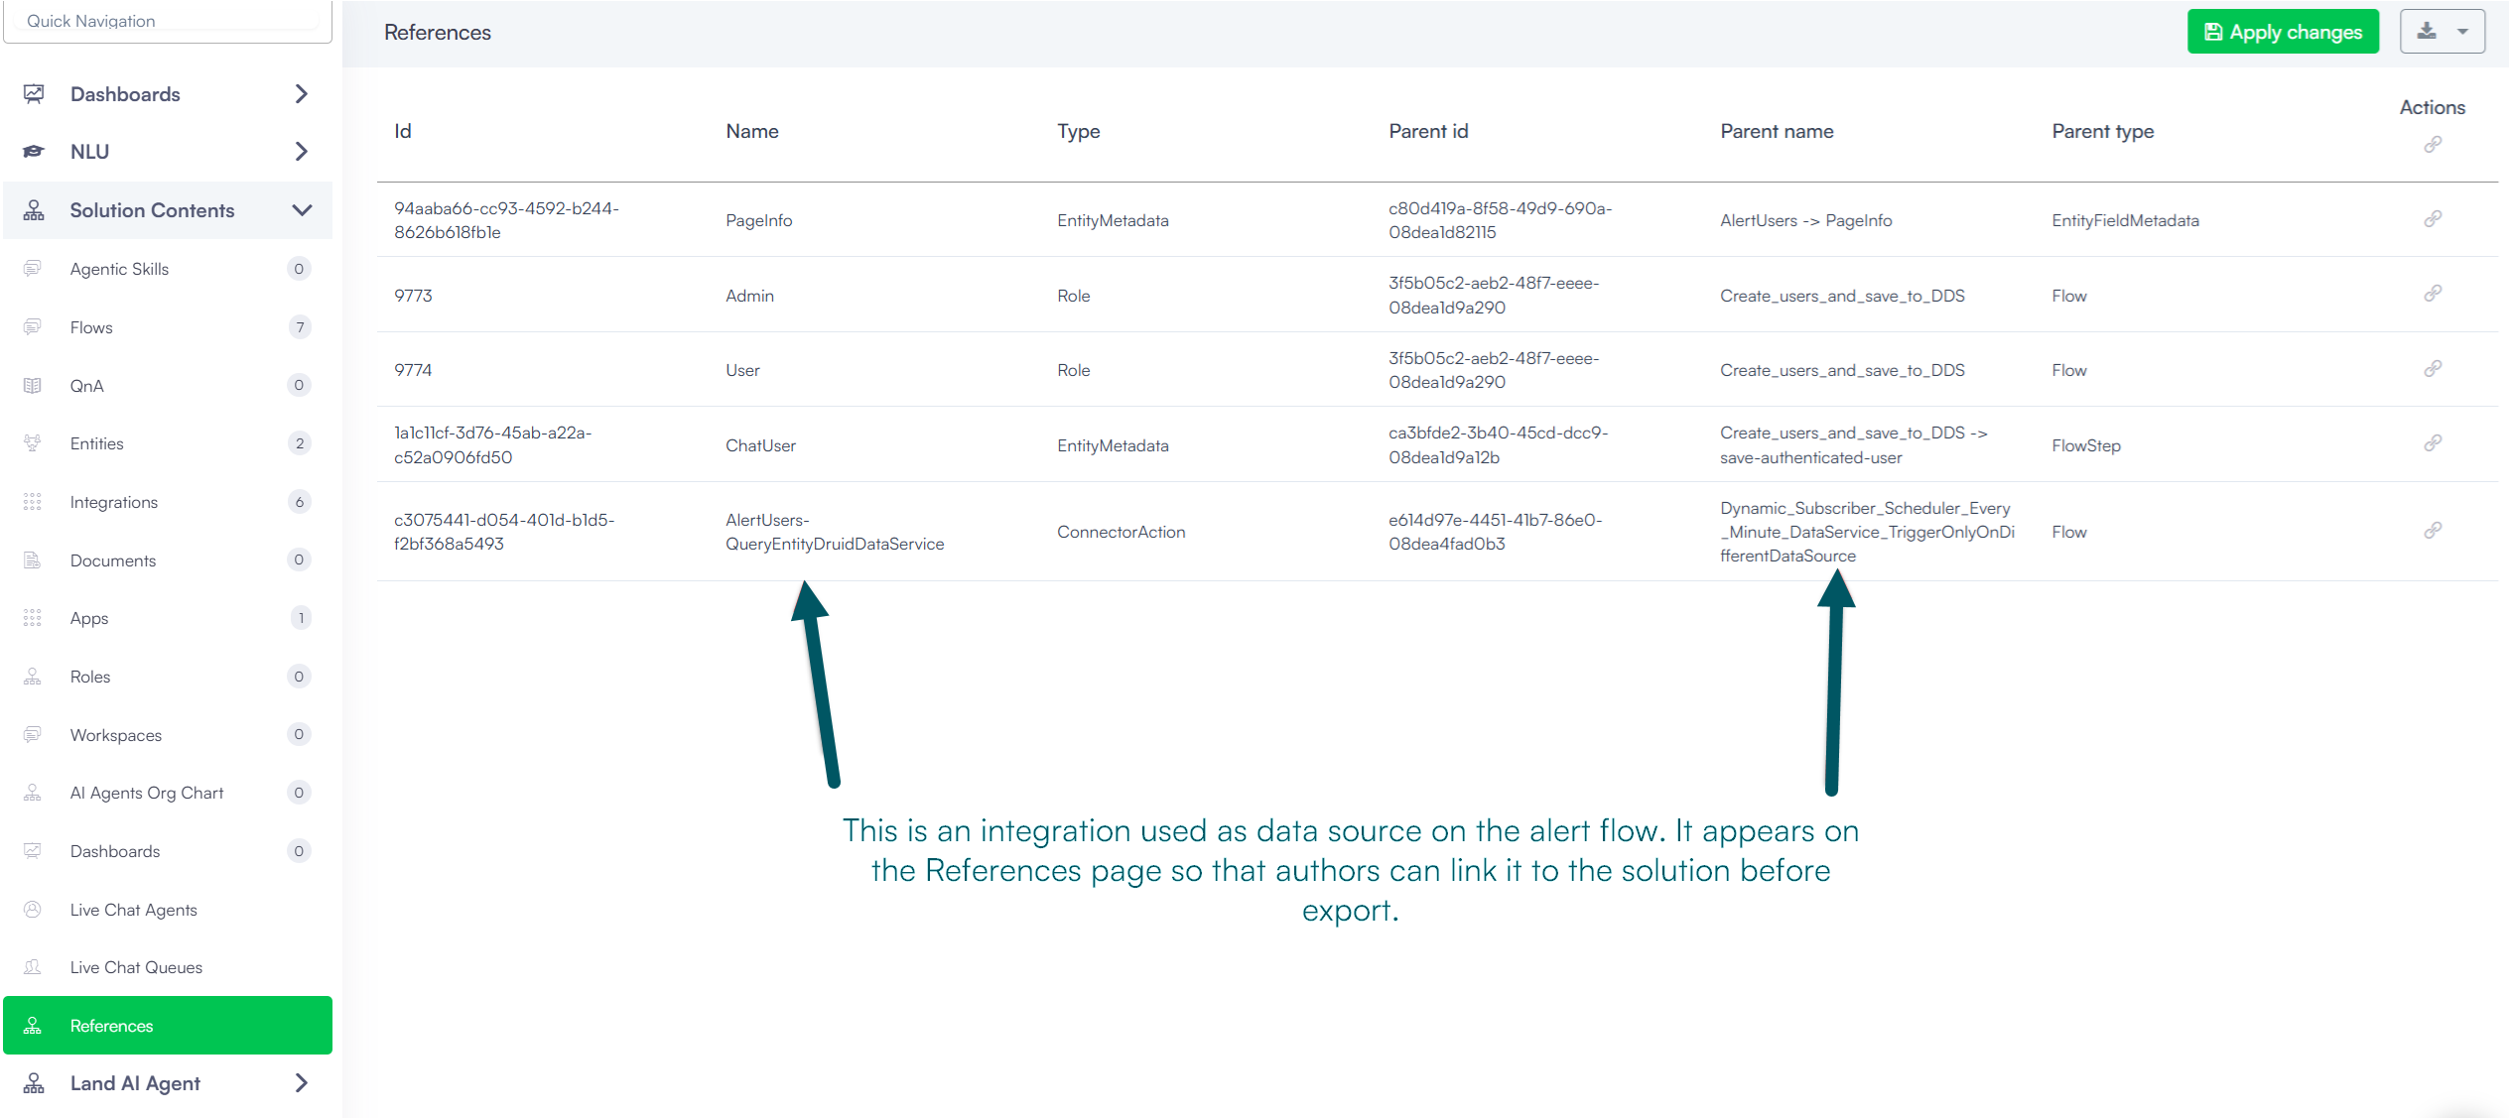Click the FlowStep parent type cell
The width and height of the screenshot is (2509, 1118).
(2085, 445)
